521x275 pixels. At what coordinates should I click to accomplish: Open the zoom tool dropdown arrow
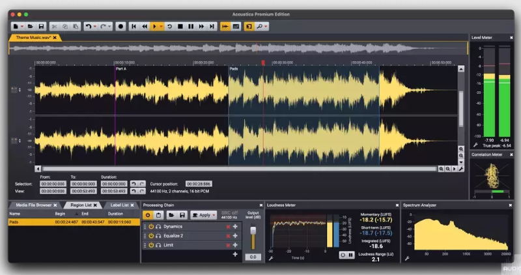coord(266,27)
